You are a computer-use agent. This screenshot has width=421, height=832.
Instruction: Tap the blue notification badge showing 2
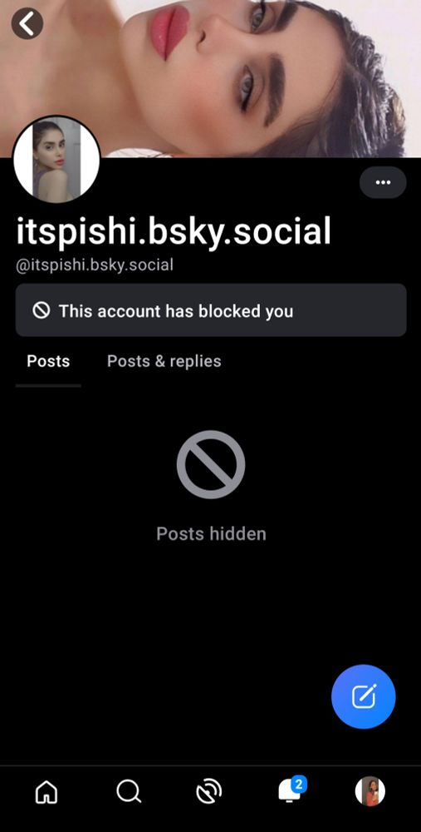pos(299,784)
